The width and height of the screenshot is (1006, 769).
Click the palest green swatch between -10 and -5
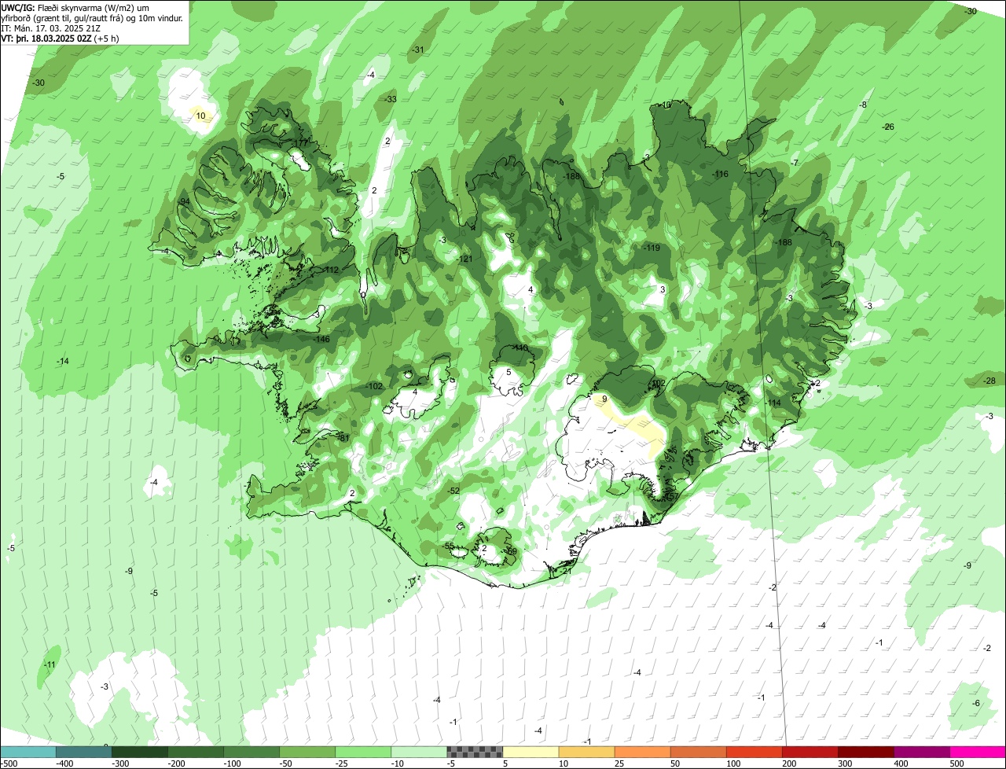[x=419, y=752]
